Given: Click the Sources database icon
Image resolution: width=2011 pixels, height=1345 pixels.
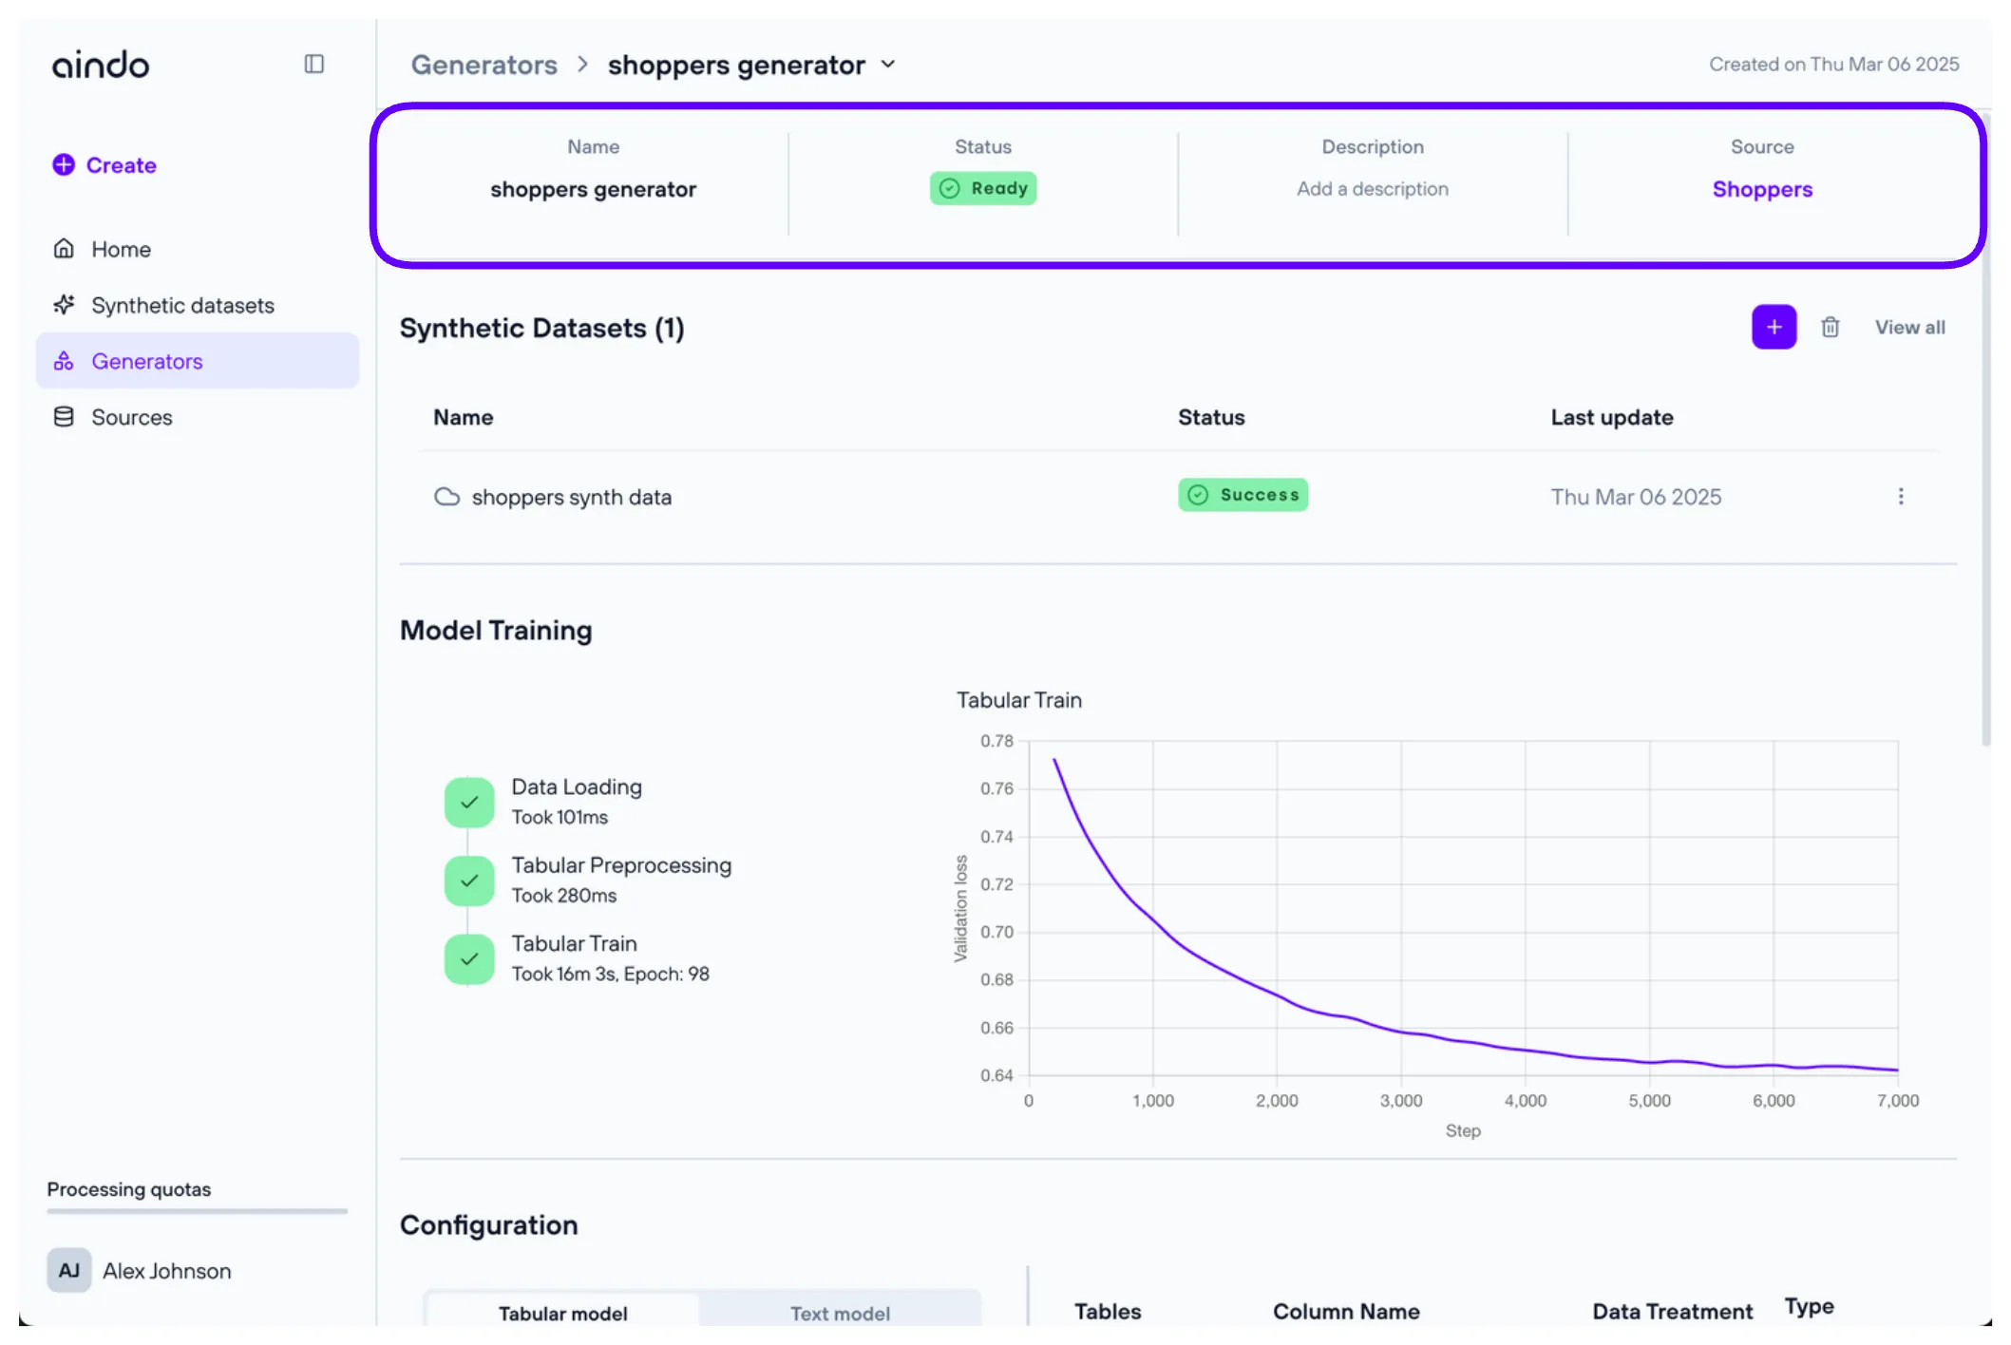Looking at the screenshot, I should pyautogui.click(x=64, y=417).
